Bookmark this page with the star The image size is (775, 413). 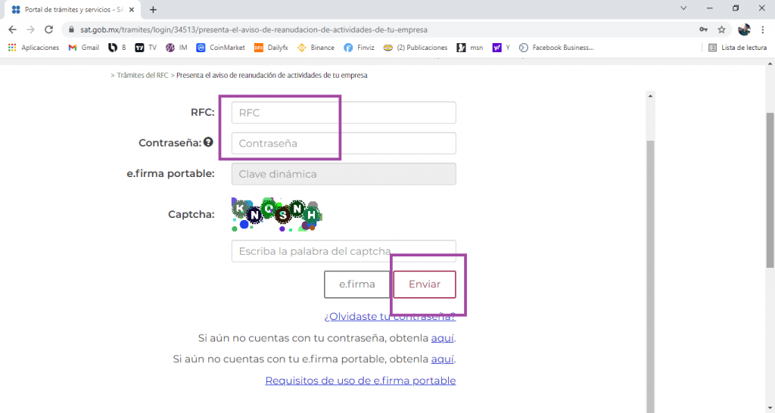click(721, 29)
